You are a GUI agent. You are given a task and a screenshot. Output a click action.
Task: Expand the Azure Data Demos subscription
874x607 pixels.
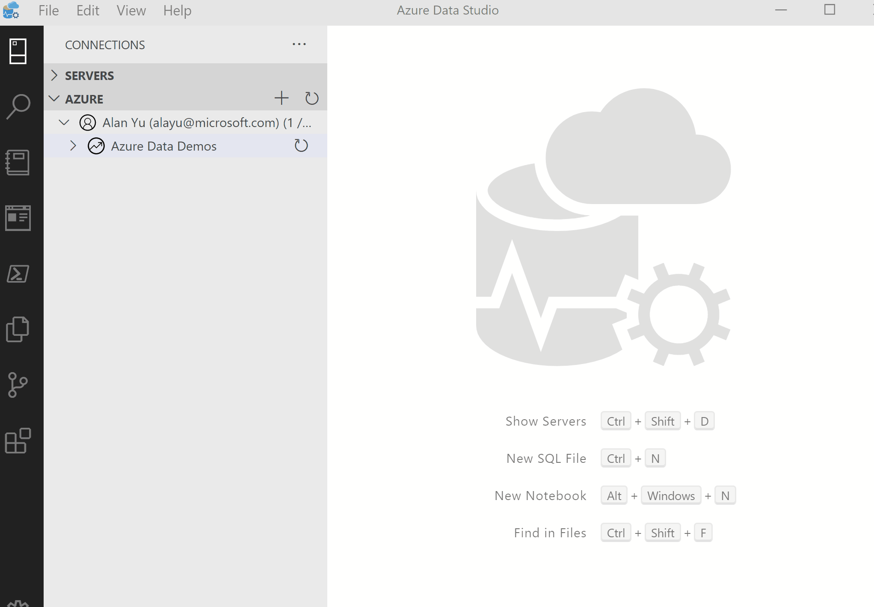point(73,146)
